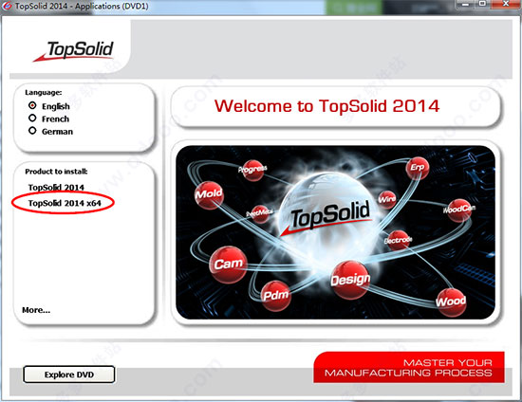Click the Welcome to TopSolid 2014 heading
Image resolution: width=522 pixels, height=402 pixels.
pos(326,106)
